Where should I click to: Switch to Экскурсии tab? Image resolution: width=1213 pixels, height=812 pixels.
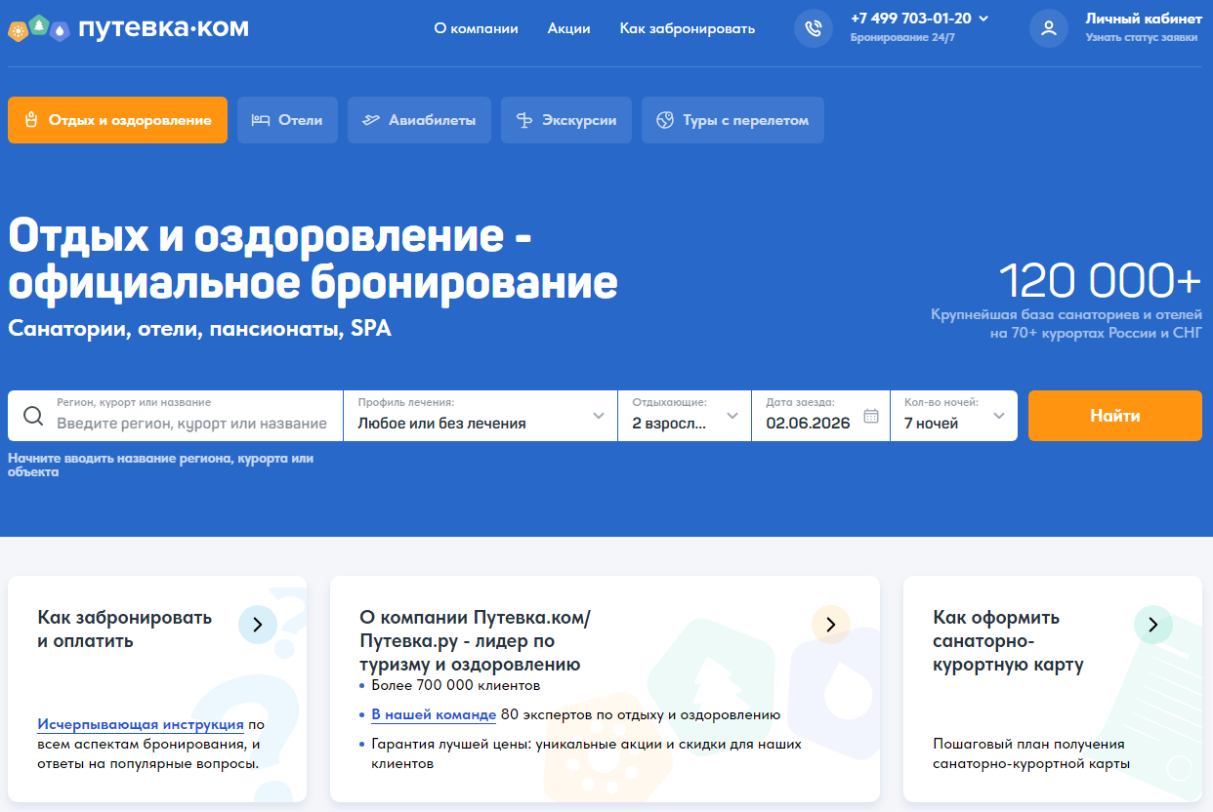pos(566,120)
